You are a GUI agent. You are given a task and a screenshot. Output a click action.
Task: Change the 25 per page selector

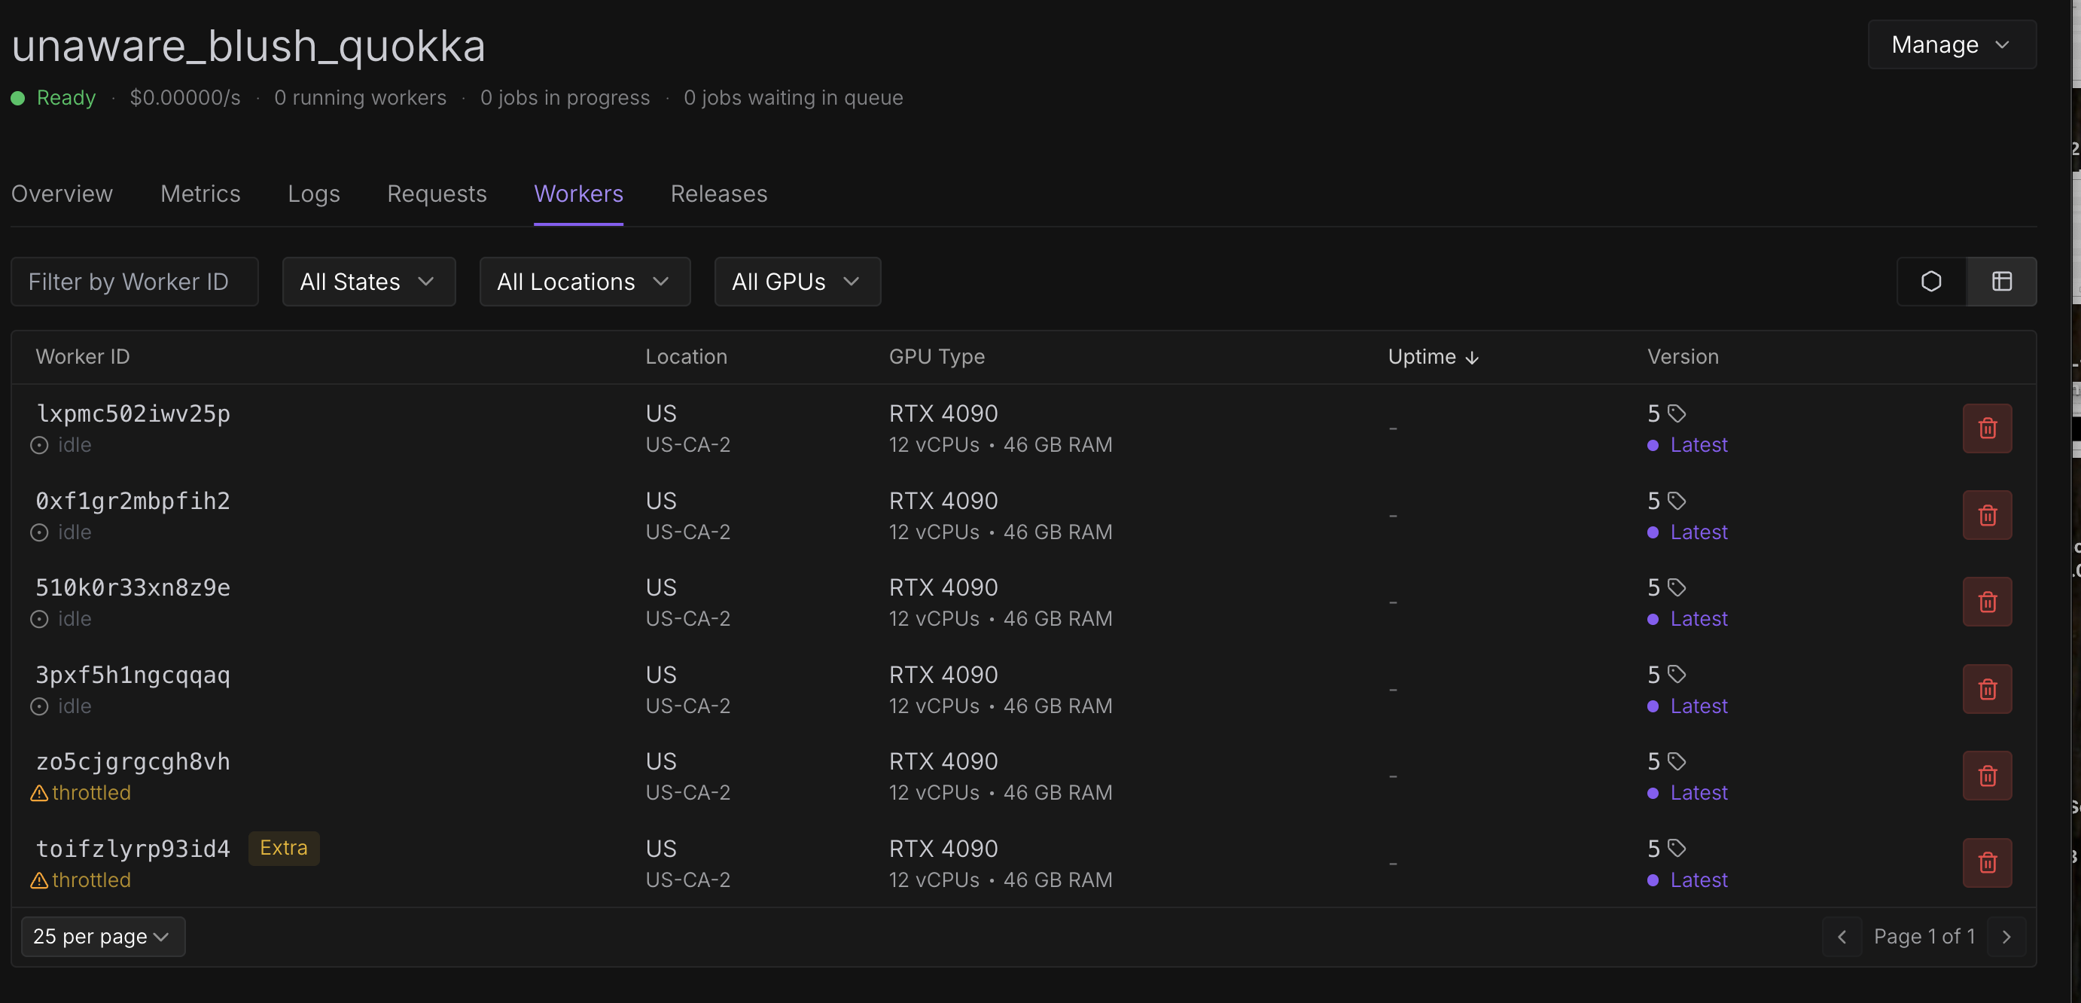[x=102, y=936]
